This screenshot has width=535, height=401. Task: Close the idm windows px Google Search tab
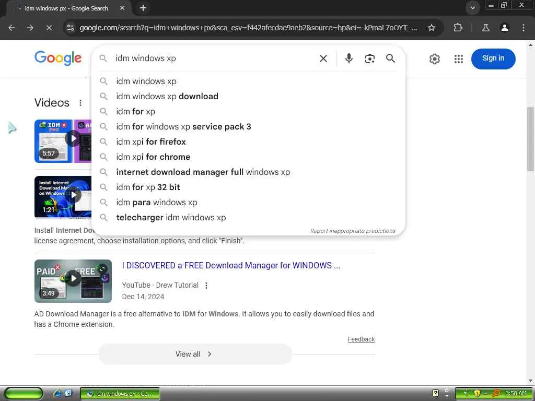[x=122, y=8]
